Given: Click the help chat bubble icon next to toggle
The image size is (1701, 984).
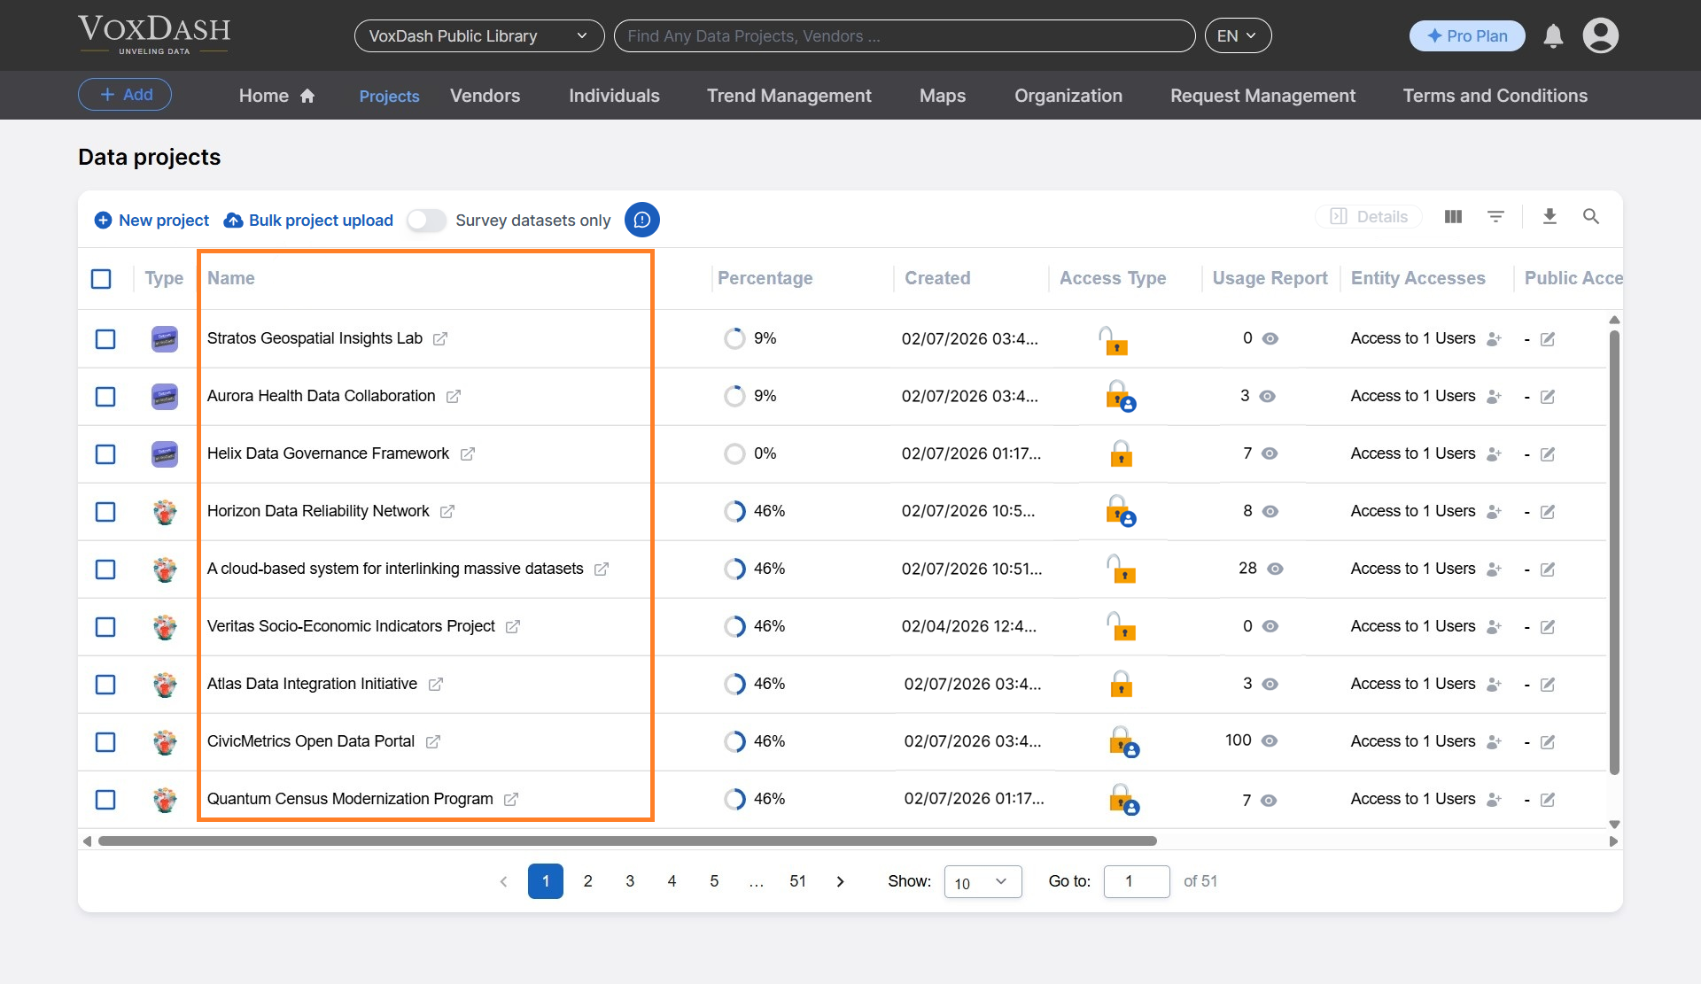Looking at the screenshot, I should pyautogui.click(x=641, y=220).
